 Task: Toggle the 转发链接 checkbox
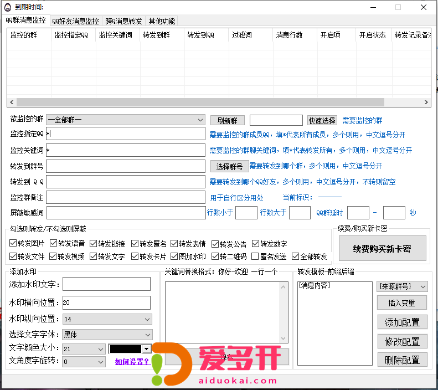click(93, 244)
